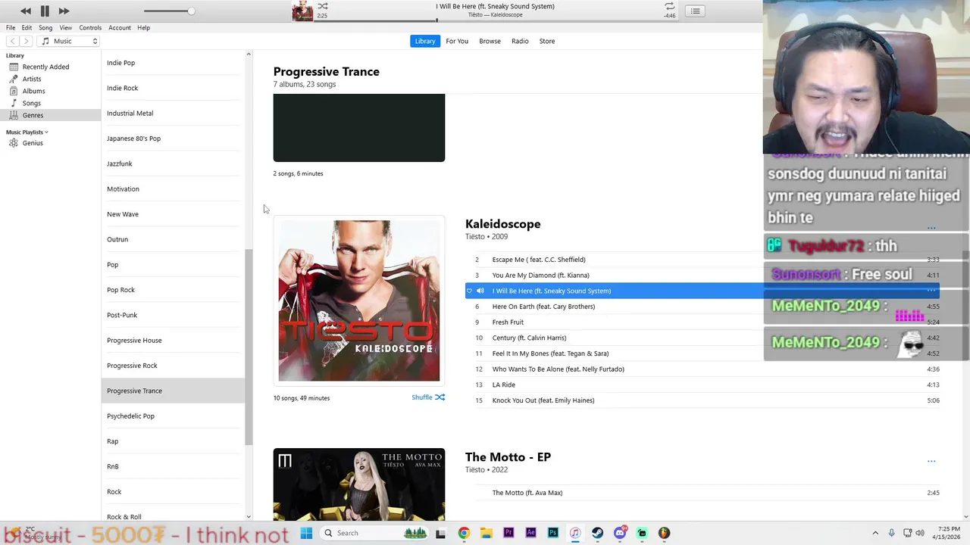Select Artists in the sidebar

tap(32, 79)
